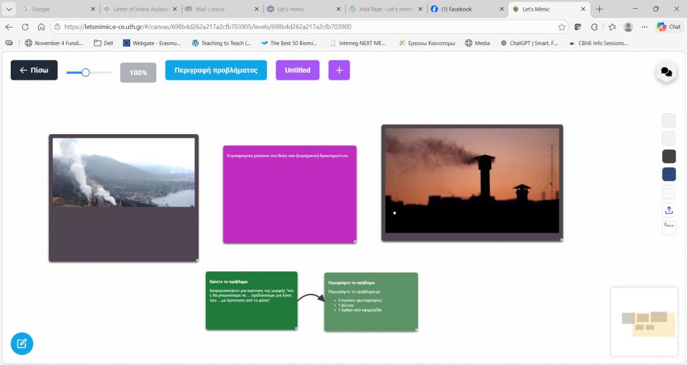Click the blue pencil edit button

pyautogui.click(x=21, y=344)
